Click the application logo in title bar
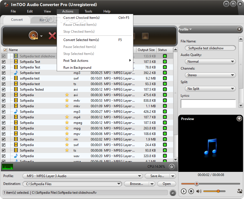The width and height of the screenshot is (244, 199). pyautogui.click(x=6, y=4)
